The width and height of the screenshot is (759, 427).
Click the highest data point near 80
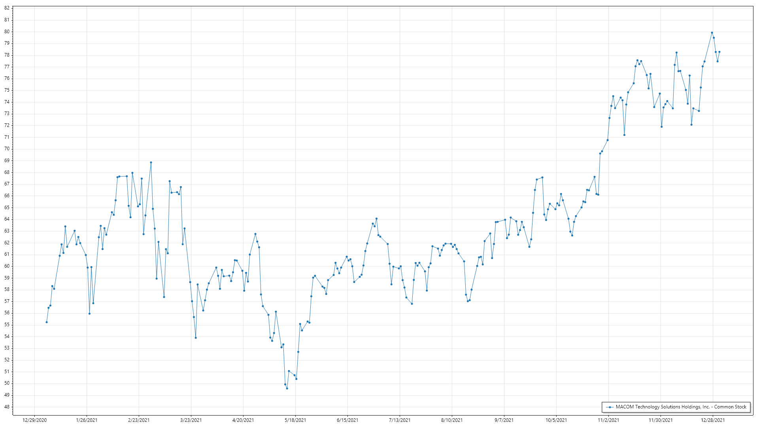click(712, 33)
